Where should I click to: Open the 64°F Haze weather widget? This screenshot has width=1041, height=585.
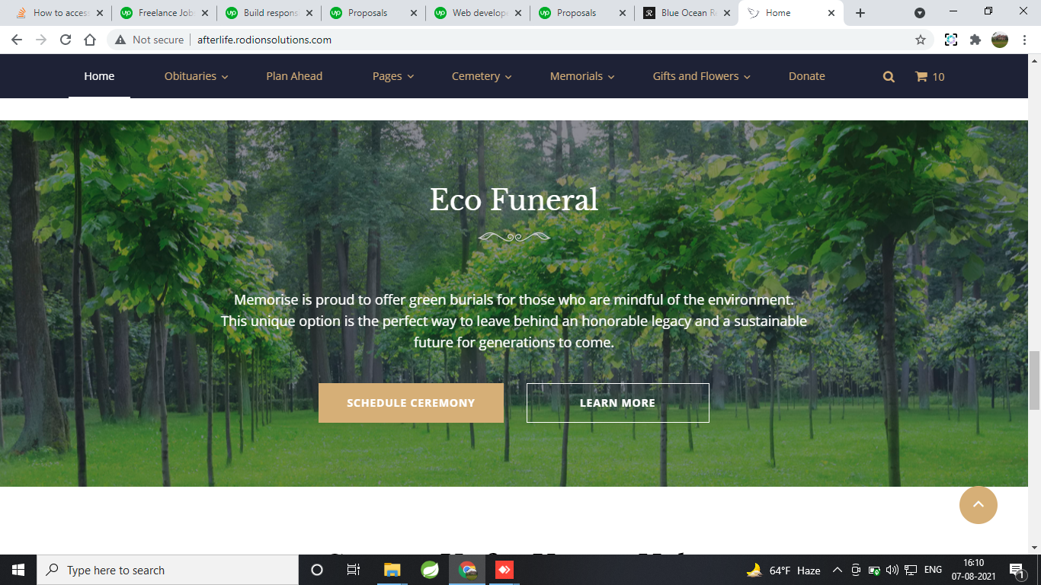783,570
